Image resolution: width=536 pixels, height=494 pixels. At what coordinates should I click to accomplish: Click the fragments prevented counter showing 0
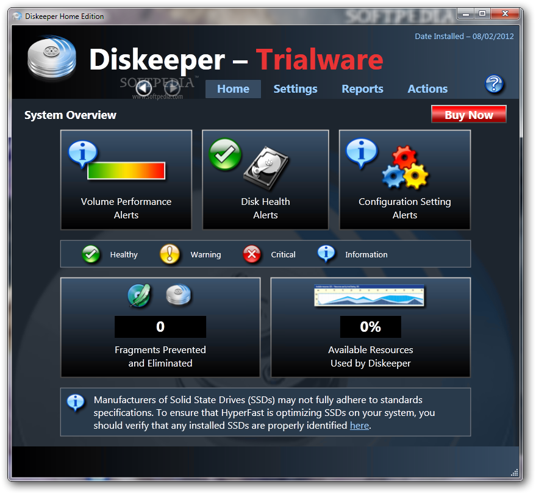tap(160, 327)
